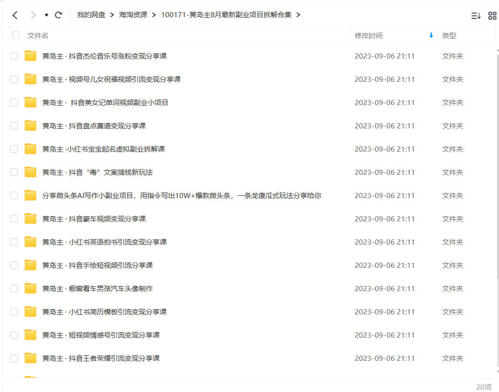Toggle the select-all checkbox in header
499x392 pixels.
coord(16,35)
